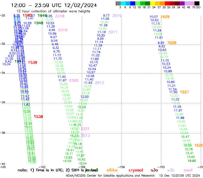Click the wave height value 11.63
Screen dimensions: 203x178
(88, 83)
